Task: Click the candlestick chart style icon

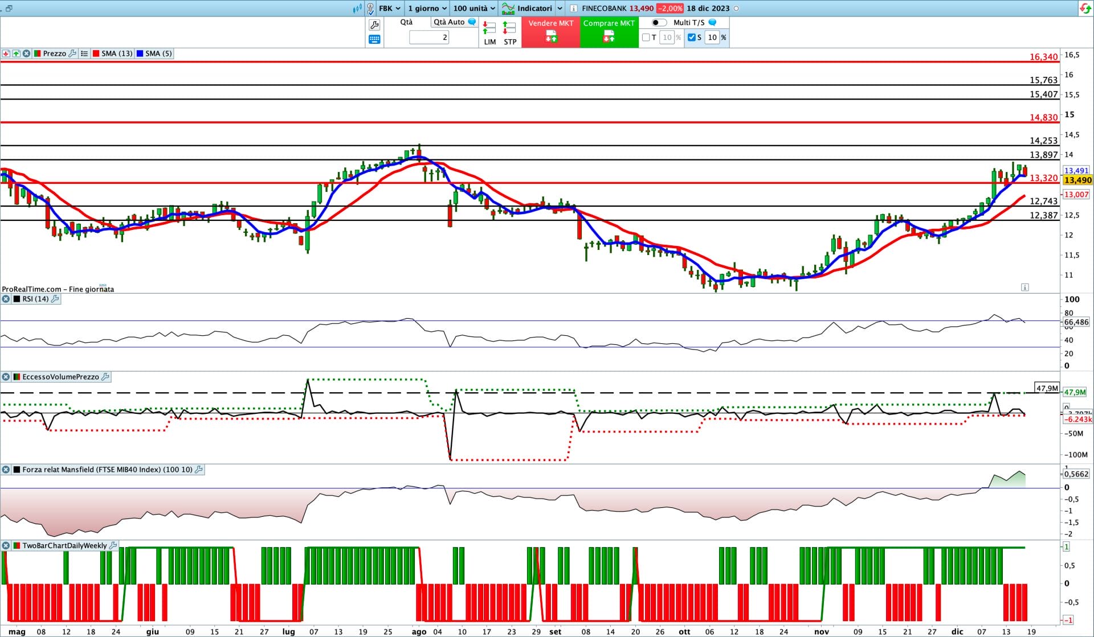Action: [x=357, y=9]
